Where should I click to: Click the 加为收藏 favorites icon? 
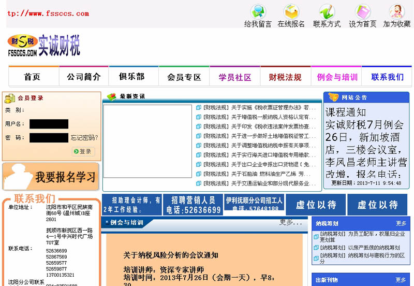coord(396,12)
